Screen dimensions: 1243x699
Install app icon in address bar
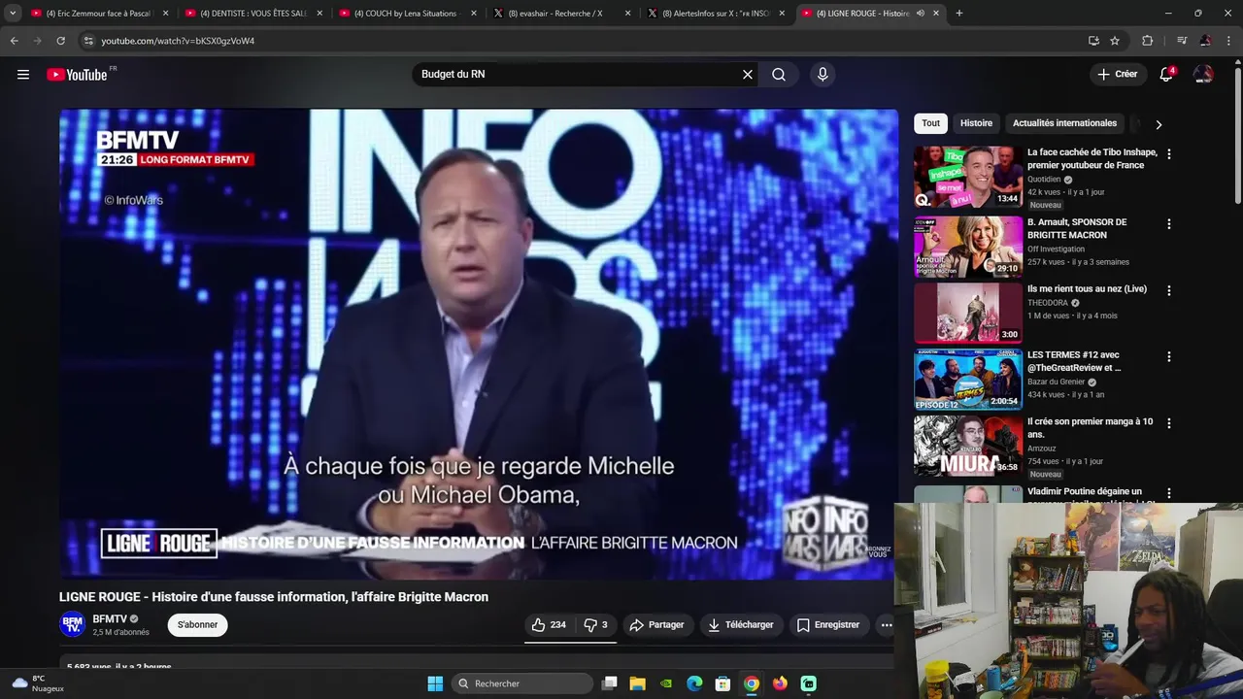click(x=1093, y=41)
